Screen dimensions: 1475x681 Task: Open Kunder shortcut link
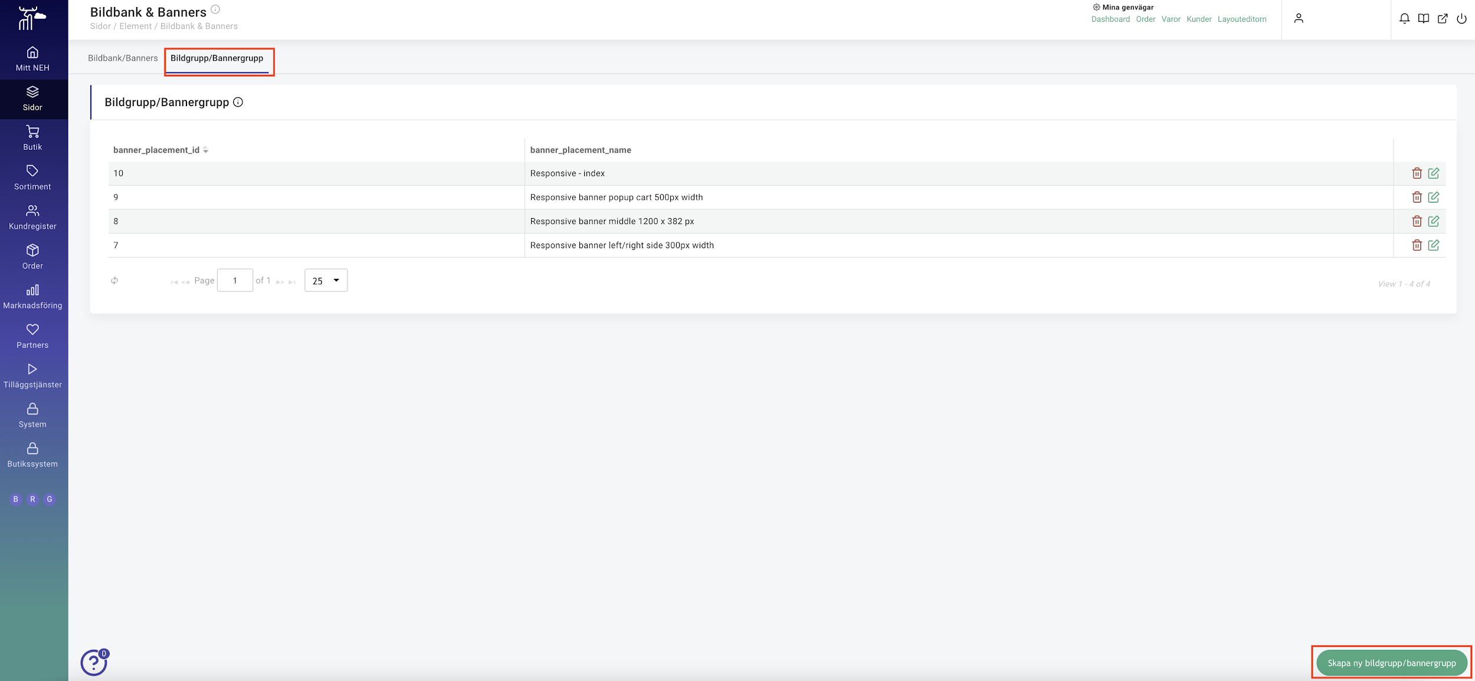[x=1199, y=19]
